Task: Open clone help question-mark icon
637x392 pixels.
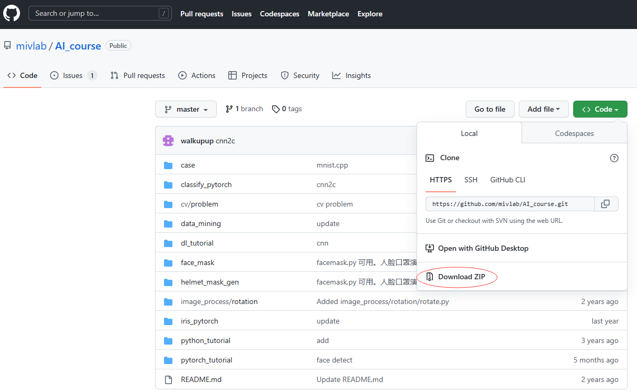Action: [x=614, y=158]
